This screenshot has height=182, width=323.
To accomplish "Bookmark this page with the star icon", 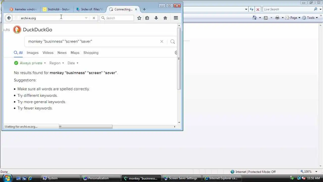I will coord(139,18).
